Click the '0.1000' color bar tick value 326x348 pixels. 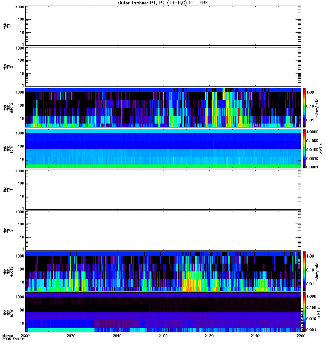(312, 141)
